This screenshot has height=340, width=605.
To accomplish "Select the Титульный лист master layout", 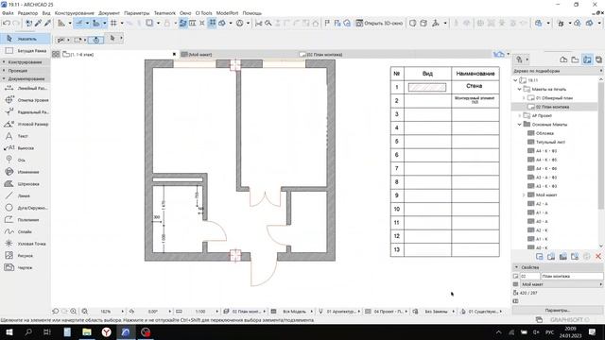I will (x=550, y=143).
